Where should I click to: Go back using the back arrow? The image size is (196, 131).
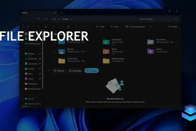pos(24,19)
